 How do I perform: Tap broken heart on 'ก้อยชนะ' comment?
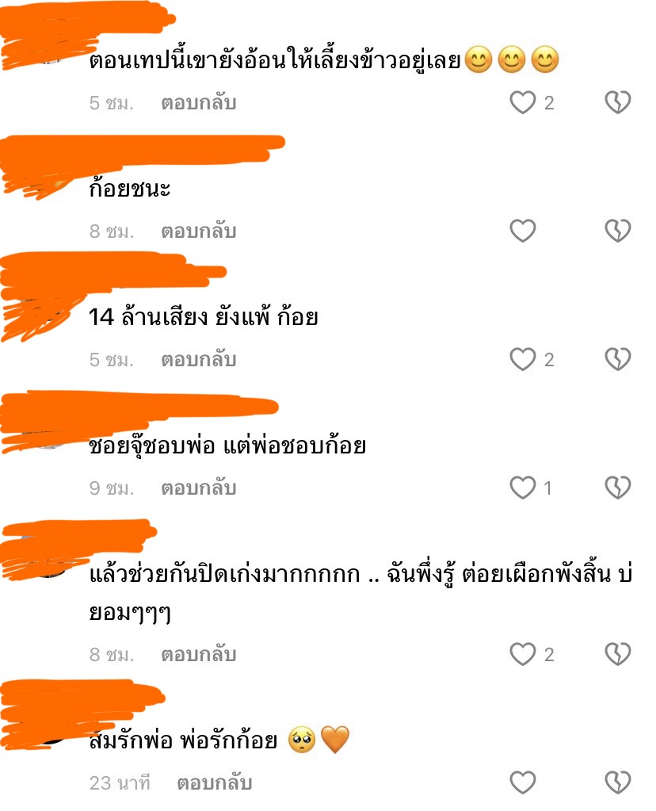[x=618, y=231]
